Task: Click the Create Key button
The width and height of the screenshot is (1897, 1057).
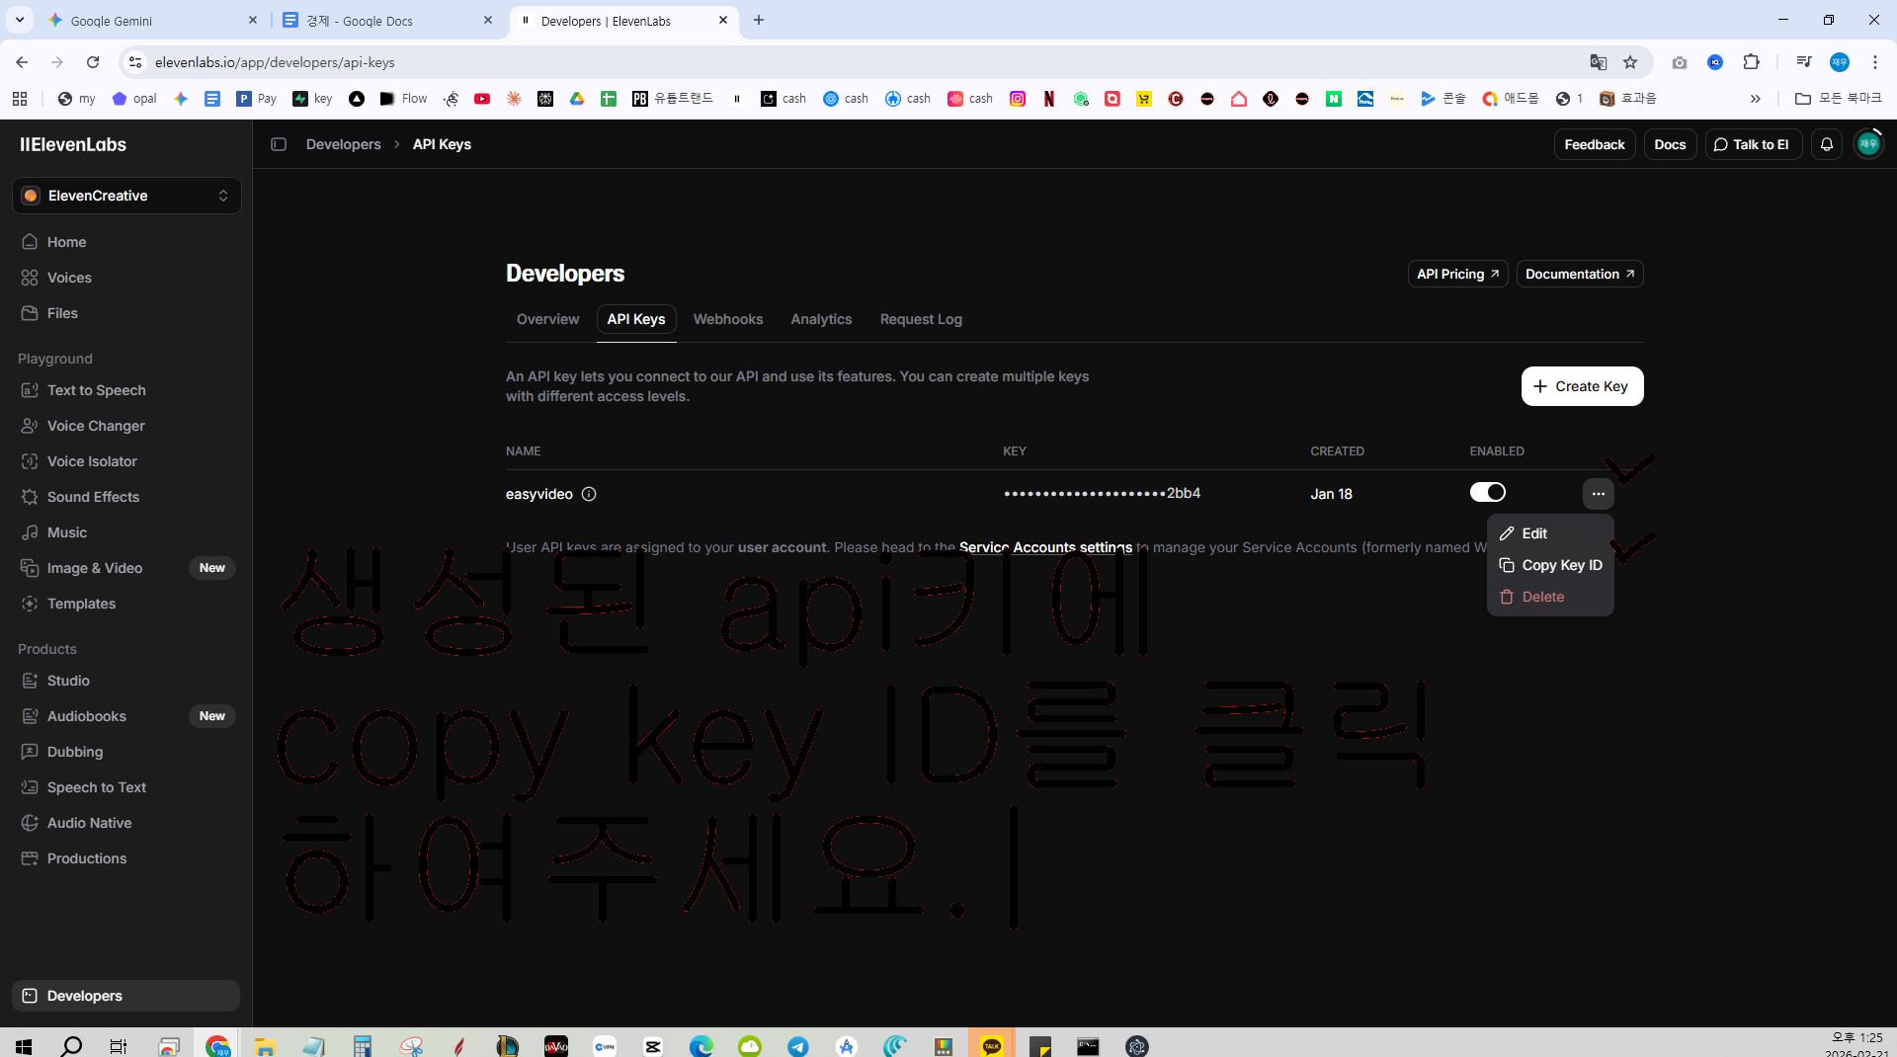Action: click(1582, 386)
